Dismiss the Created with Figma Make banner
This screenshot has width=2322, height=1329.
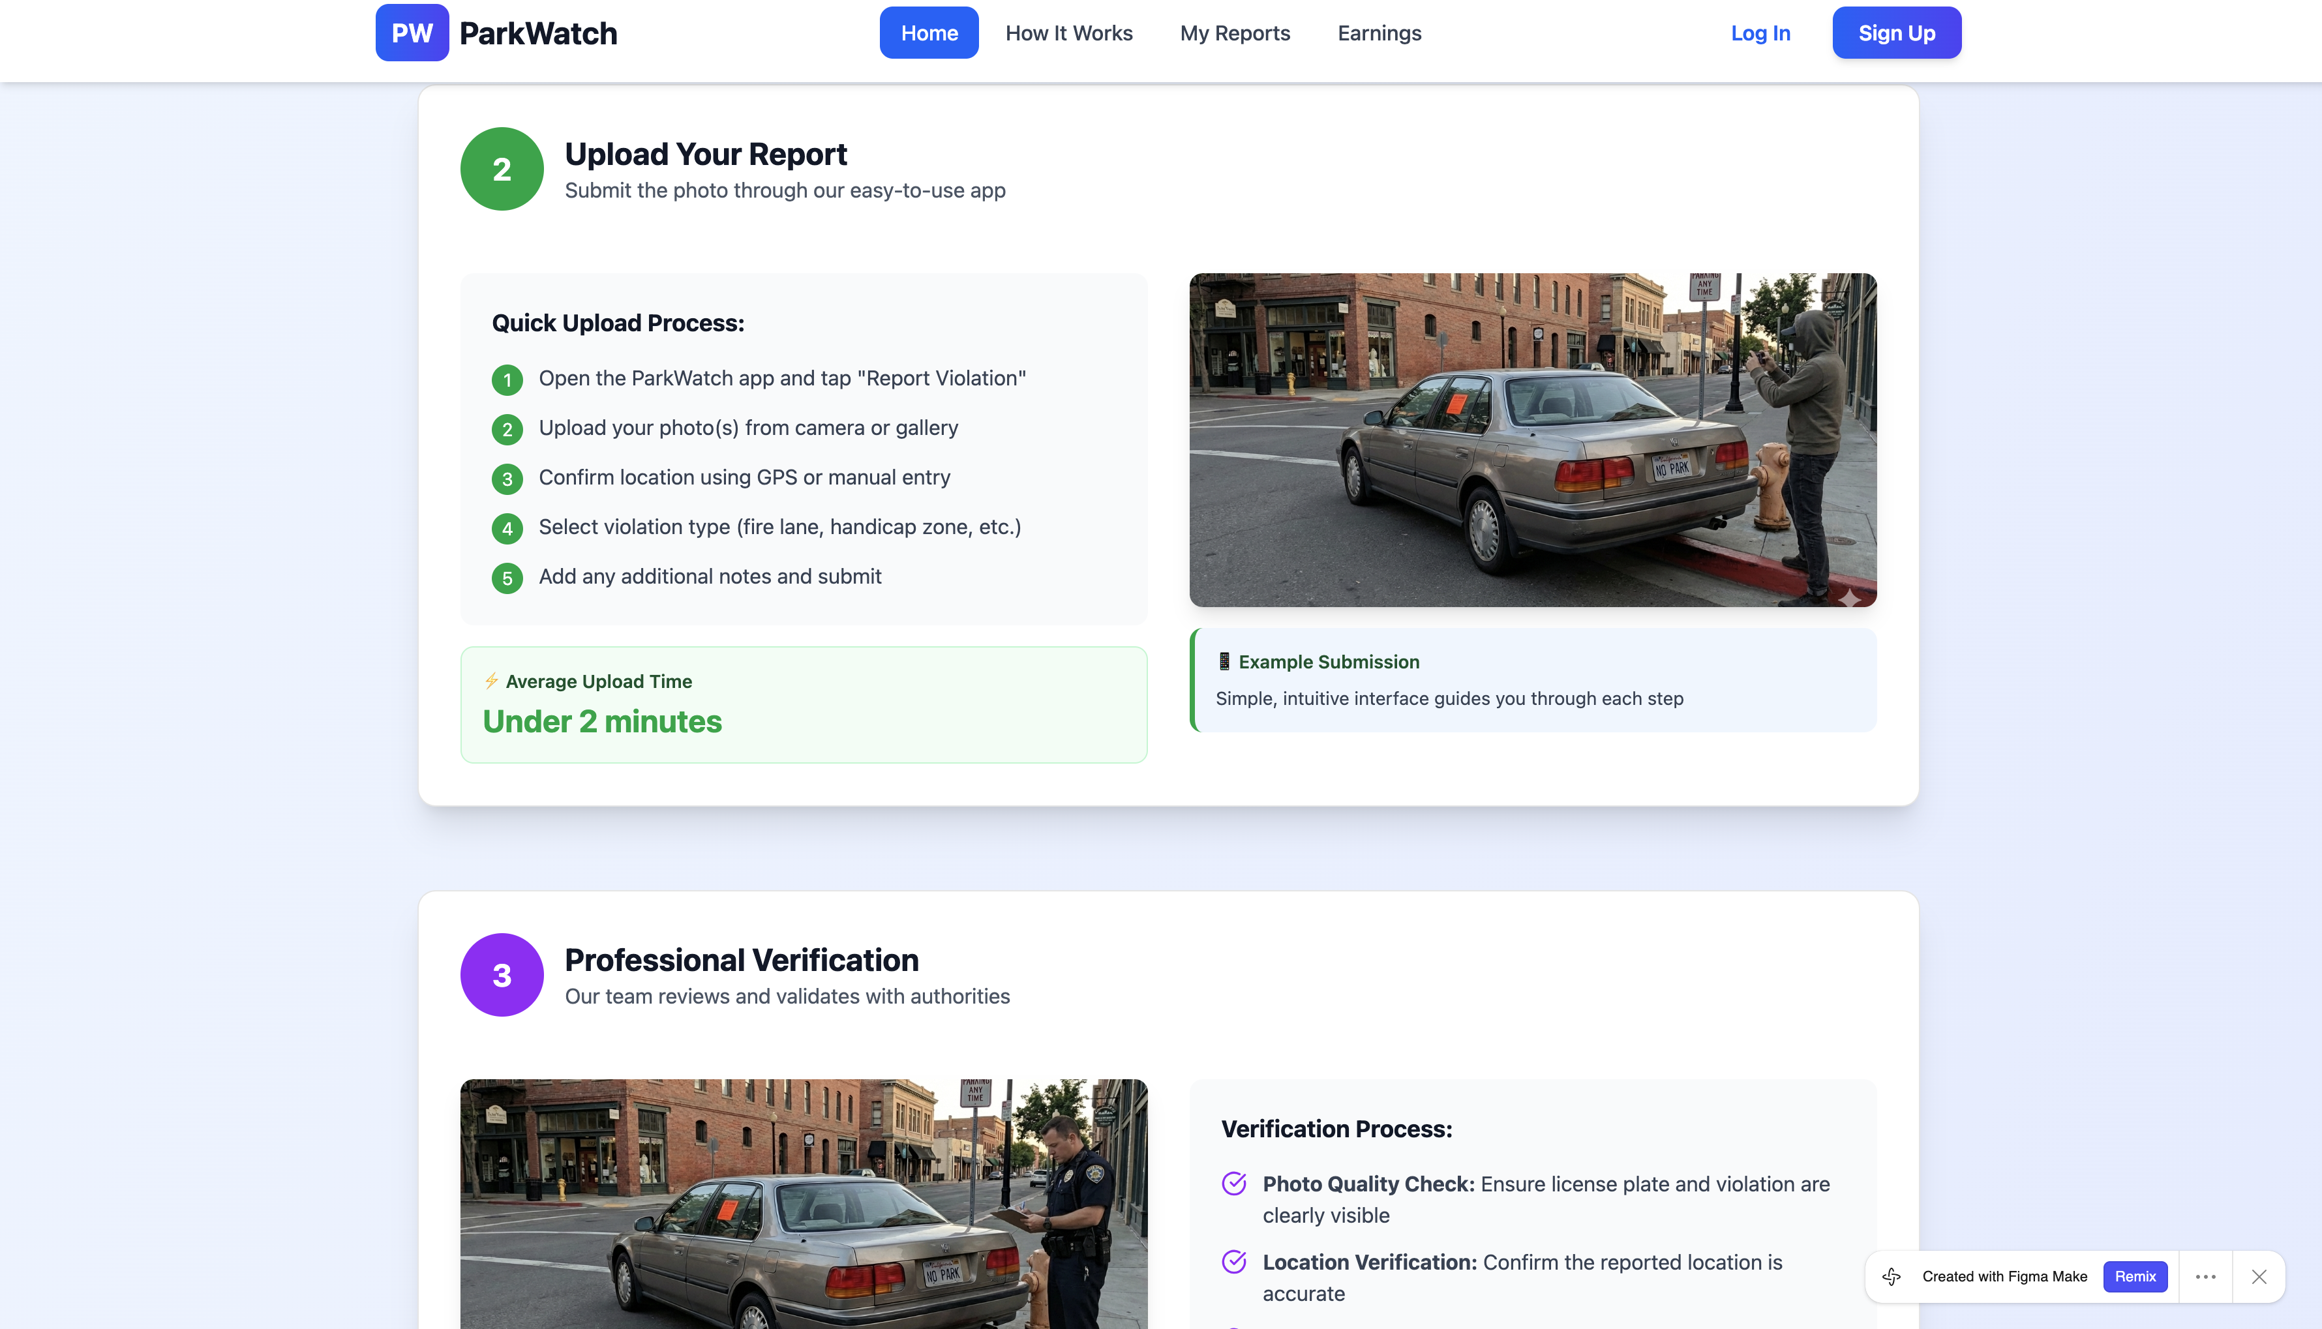pyautogui.click(x=2259, y=1276)
